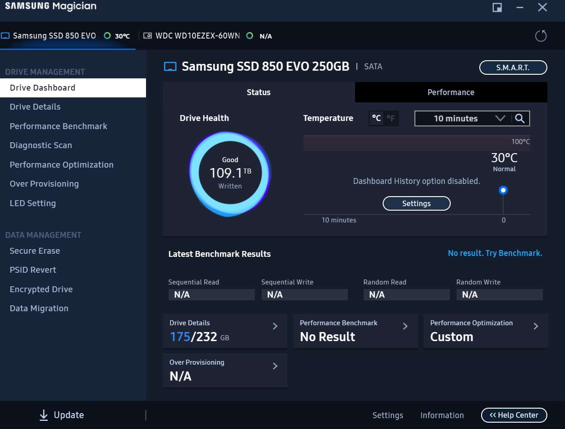
Task: Expand the Performance Benchmark card arrow
Action: tap(405, 326)
